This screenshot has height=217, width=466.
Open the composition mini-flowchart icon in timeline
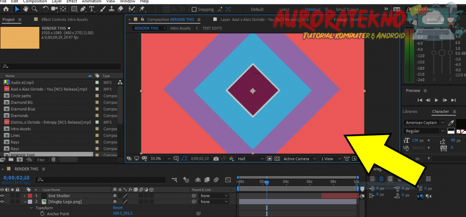174,180
